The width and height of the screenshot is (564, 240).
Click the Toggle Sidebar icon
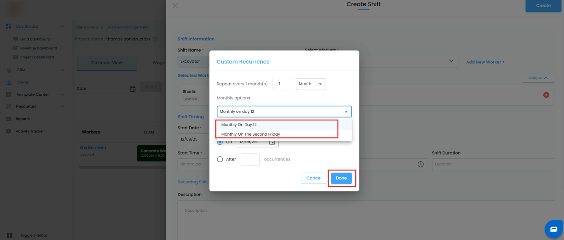(10, 235)
